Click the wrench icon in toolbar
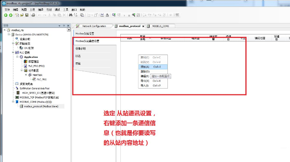This screenshot has width=290, height=162. pos(133,15)
